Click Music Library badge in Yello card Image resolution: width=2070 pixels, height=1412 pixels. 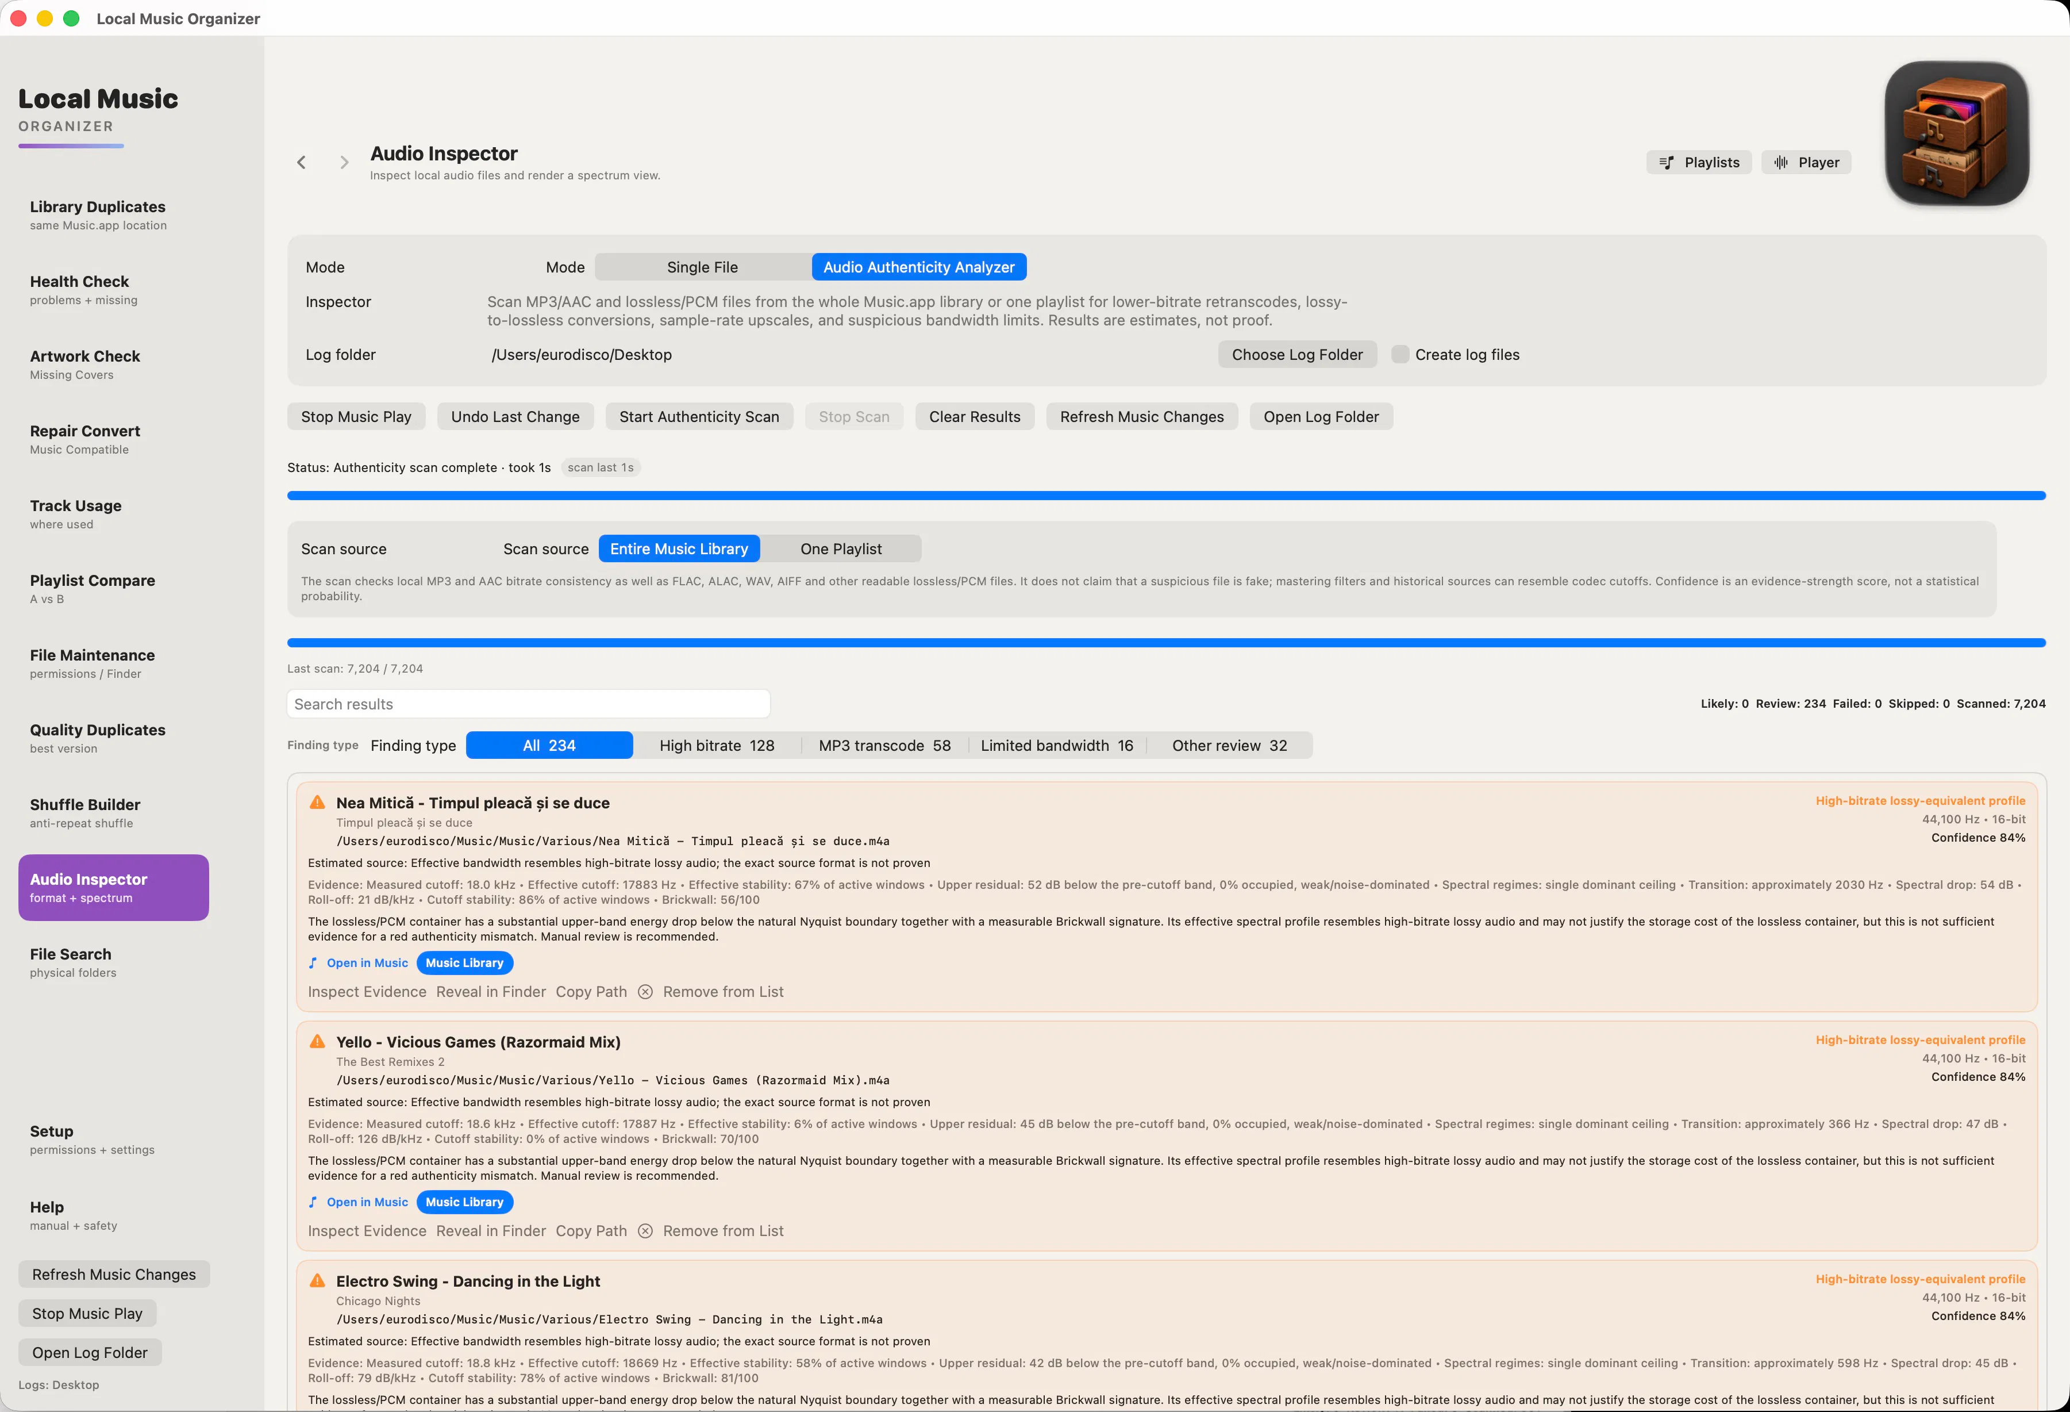[464, 1202]
